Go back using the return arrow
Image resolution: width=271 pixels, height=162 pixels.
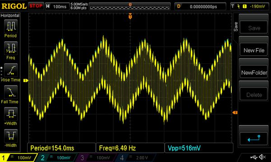(254, 139)
